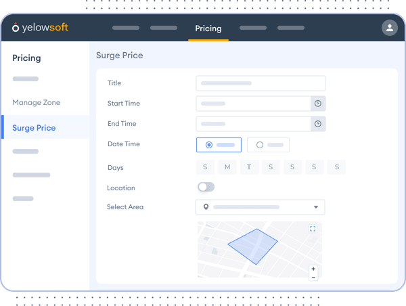Open the Pricing tab in top navigation
The image size is (406, 306).
tap(208, 28)
